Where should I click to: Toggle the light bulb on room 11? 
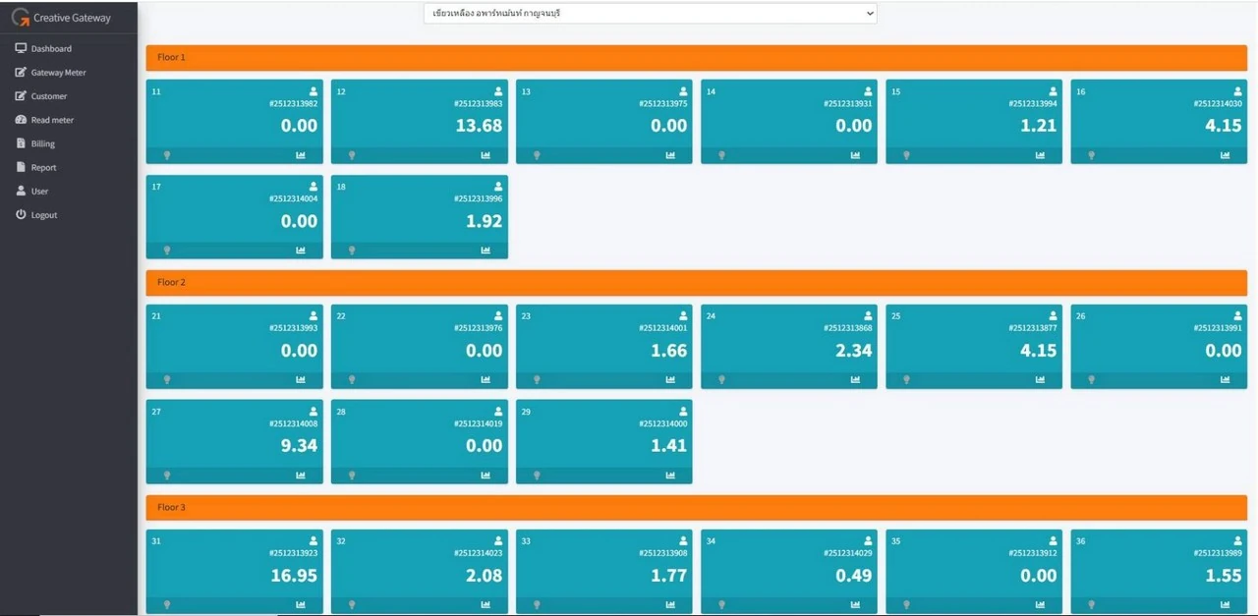(167, 155)
